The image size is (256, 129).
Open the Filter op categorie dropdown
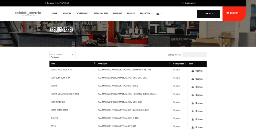pos(62,54)
